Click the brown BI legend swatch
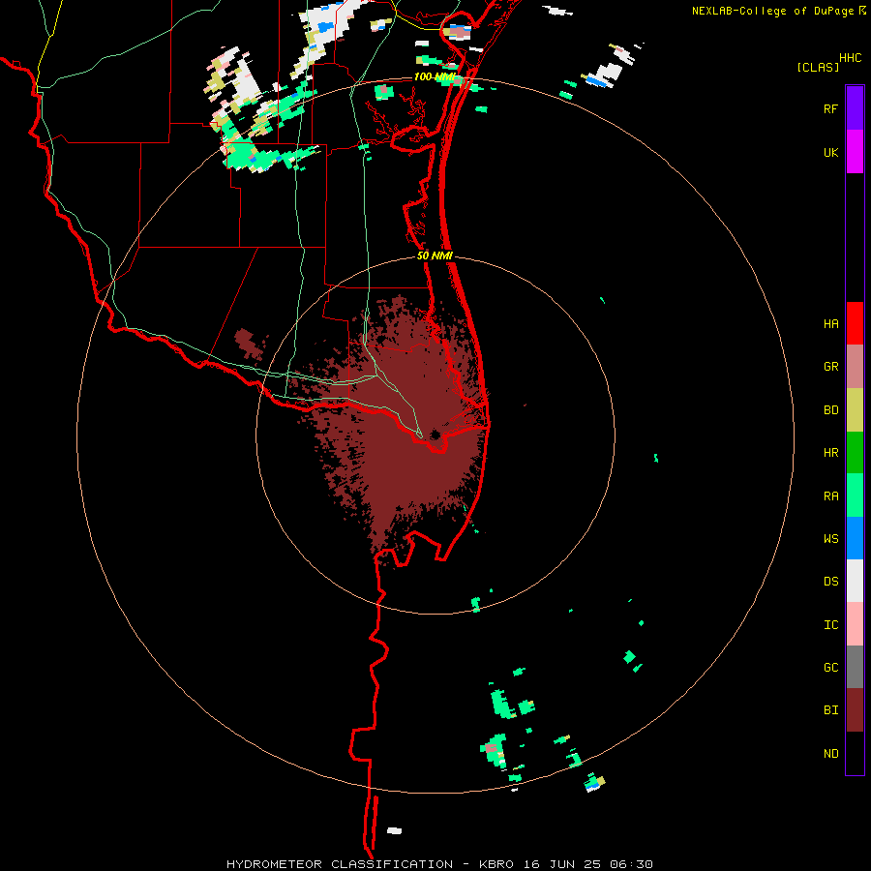Image resolution: width=871 pixels, height=871 pixels. point(855,710)
